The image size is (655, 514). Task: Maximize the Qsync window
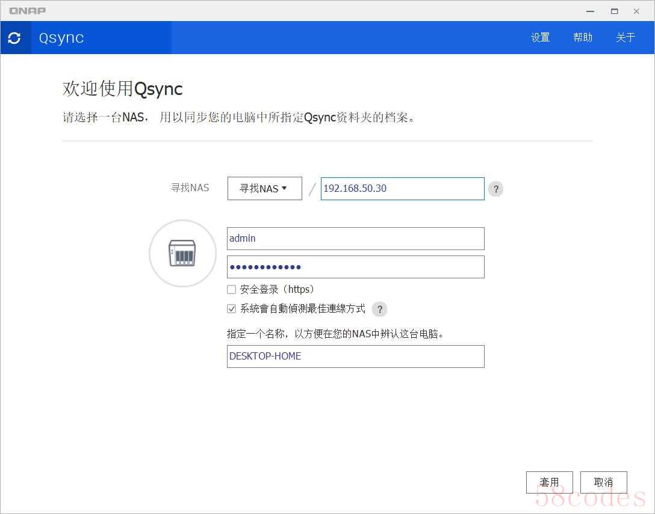(x=615, y=11)
